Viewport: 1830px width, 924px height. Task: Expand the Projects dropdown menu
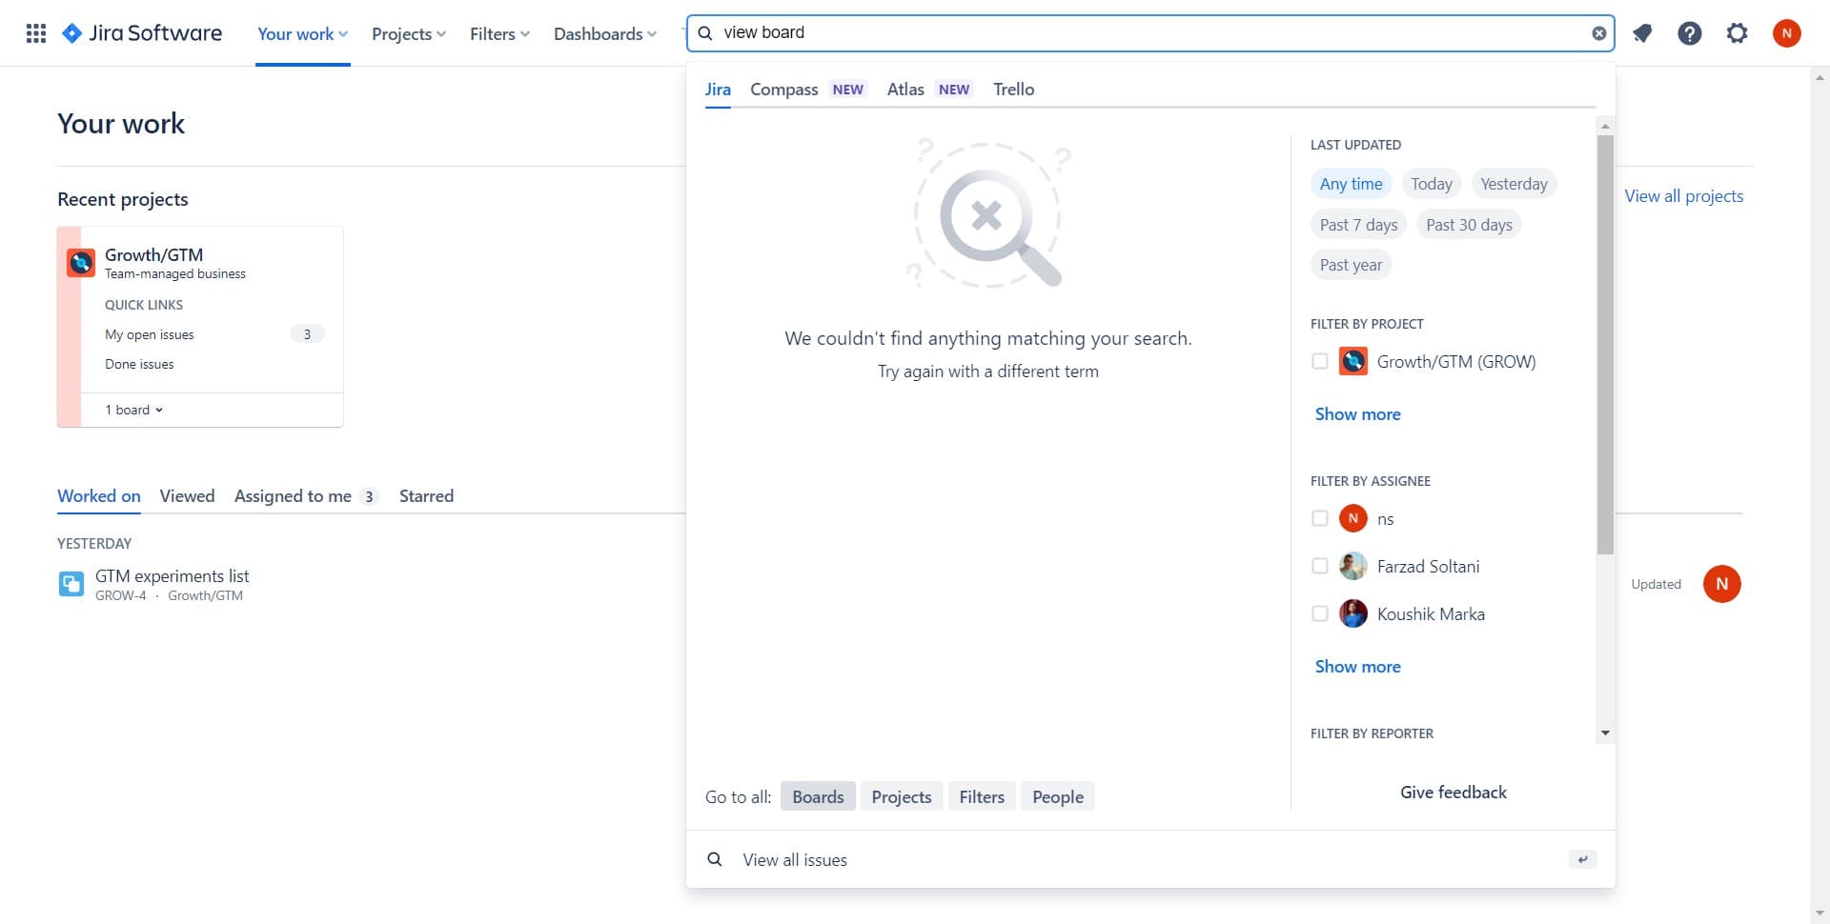tap(408, 33)
